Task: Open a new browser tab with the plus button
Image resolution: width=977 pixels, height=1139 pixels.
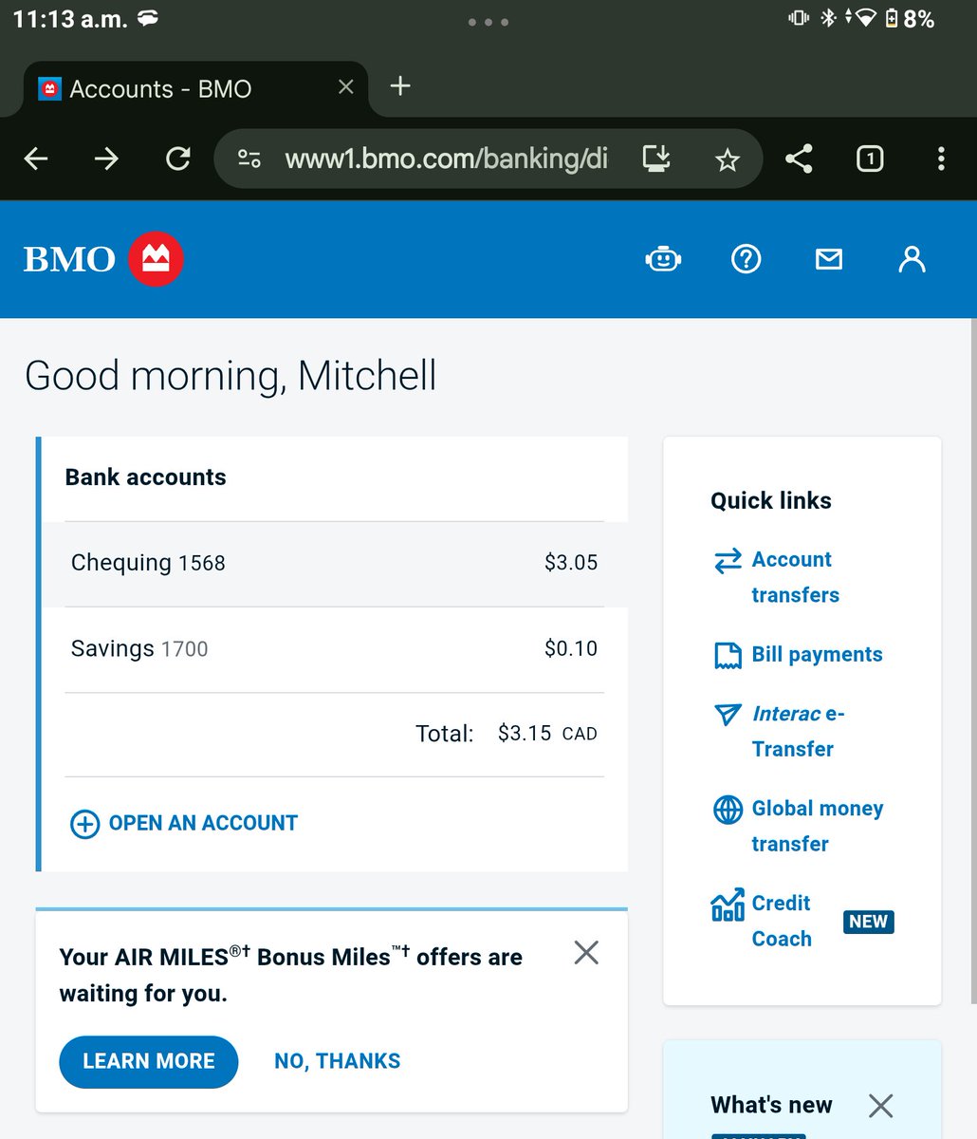Action: (x=400, y=86)
